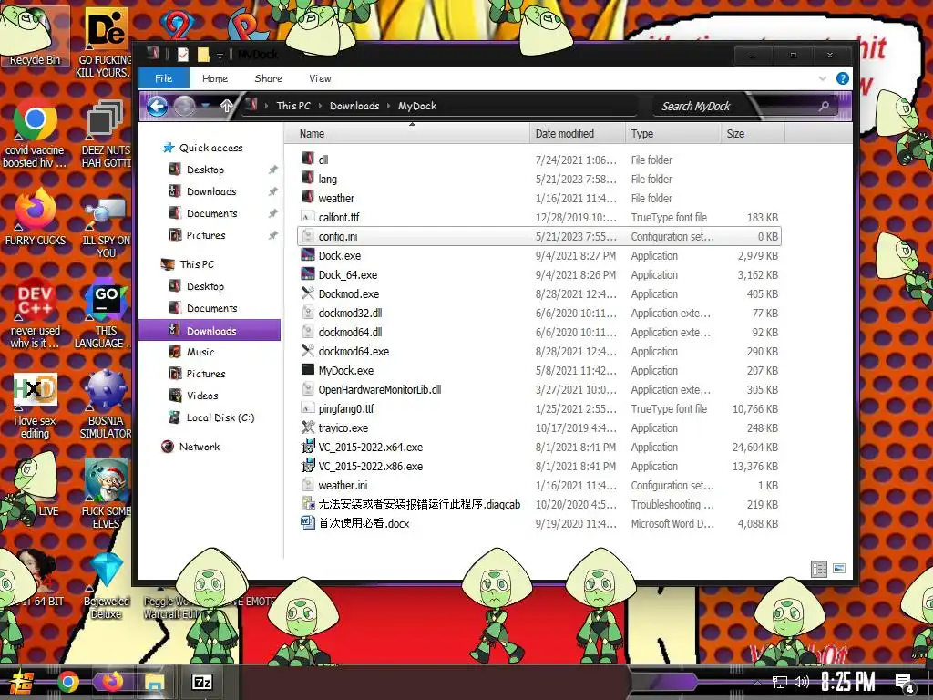The height and width of the screenshot is (700, 933).
Task: Select the Recycle Bin desktop icon
Action: pos(35,36)
